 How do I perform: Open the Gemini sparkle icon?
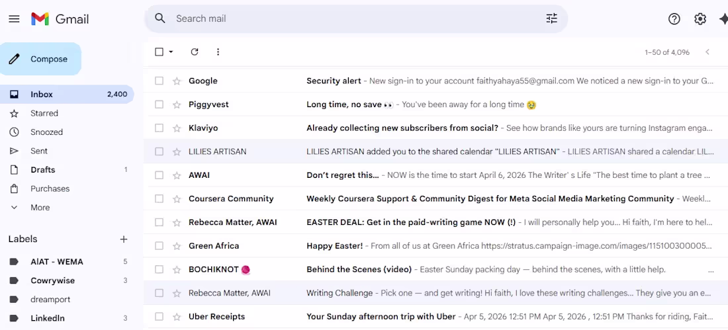point(723,19)
